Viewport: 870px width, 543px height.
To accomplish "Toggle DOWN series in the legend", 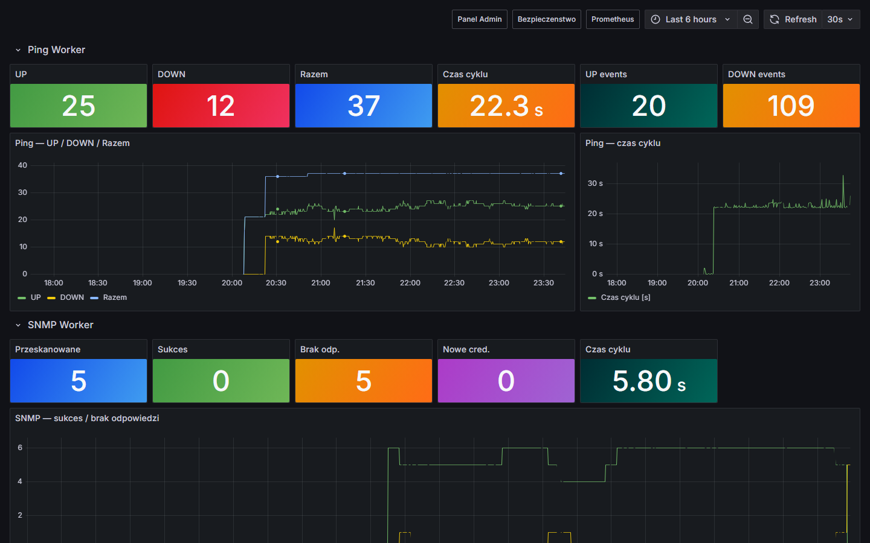I will point(71,297).
